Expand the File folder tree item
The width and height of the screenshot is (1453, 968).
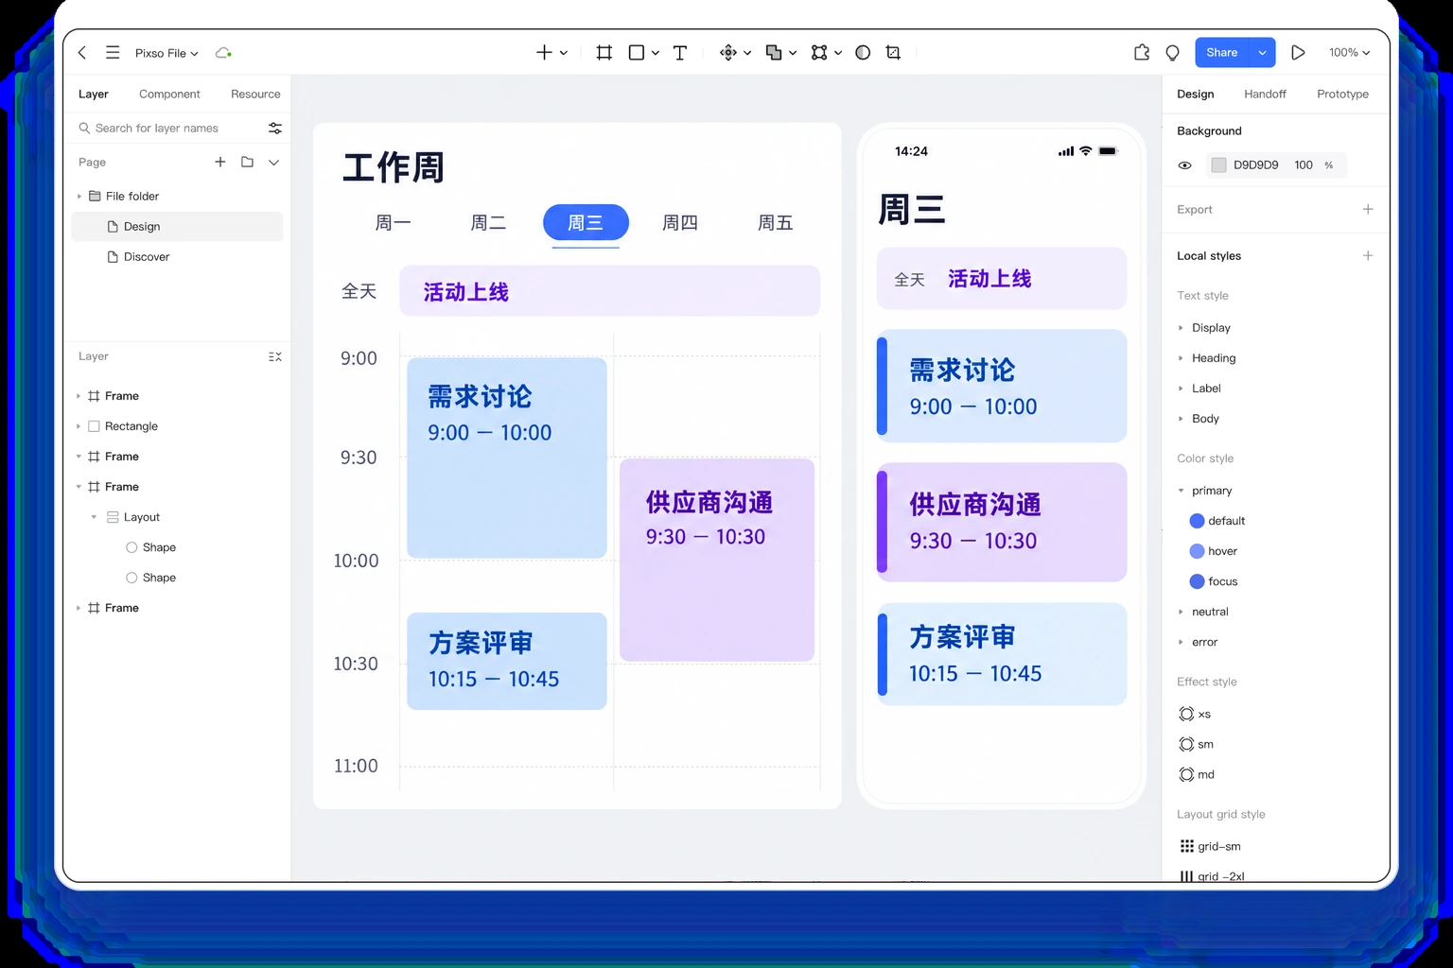(x=79, y=197)
